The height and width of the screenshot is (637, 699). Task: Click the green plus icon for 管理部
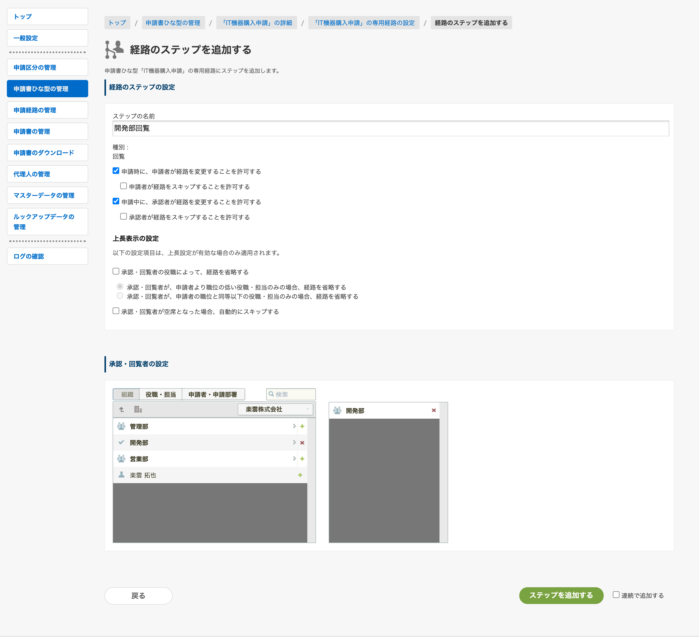pos(302,426)
